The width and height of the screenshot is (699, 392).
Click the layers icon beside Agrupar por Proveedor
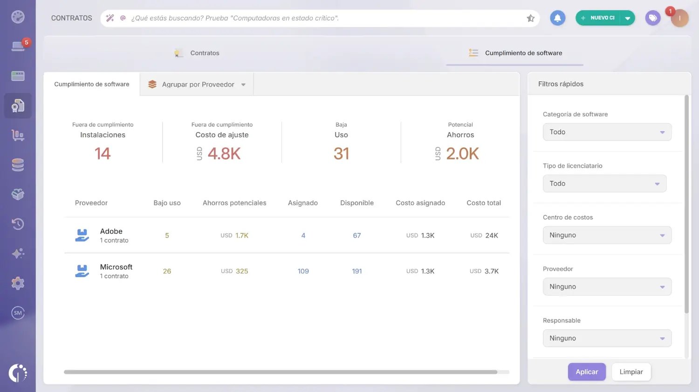tap(152, 84)
